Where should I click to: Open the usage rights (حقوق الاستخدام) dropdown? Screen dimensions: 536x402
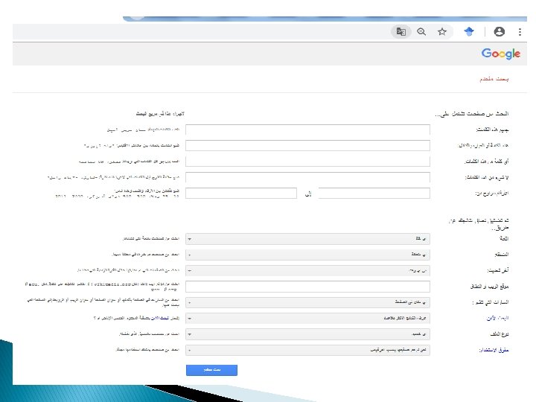coord(307,350)
